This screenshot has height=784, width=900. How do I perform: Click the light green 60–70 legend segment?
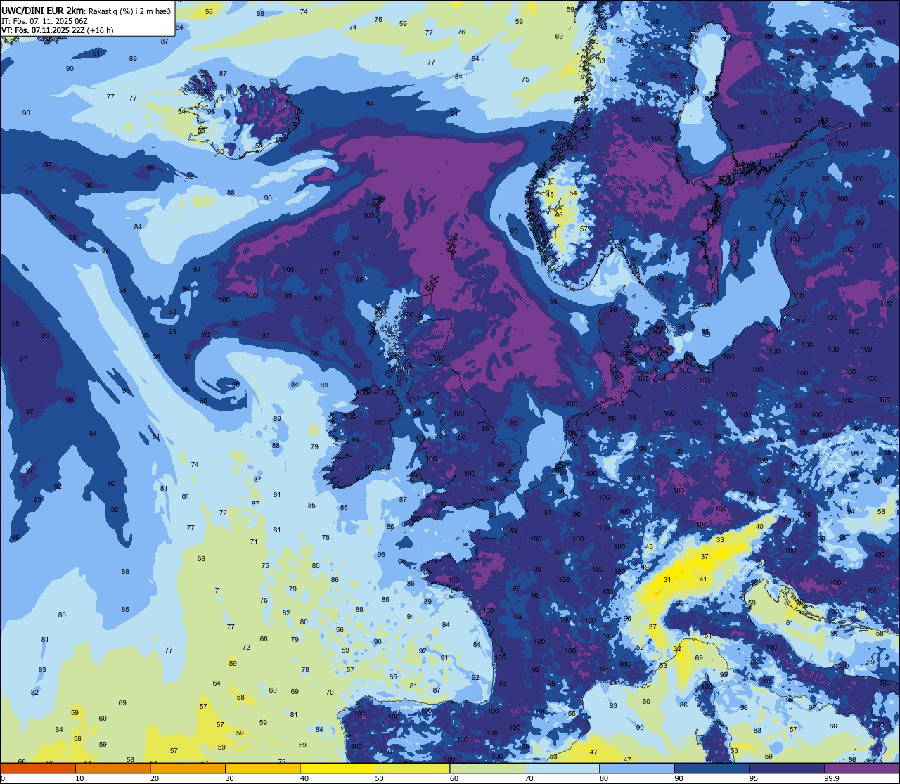(x=487, y=769)
